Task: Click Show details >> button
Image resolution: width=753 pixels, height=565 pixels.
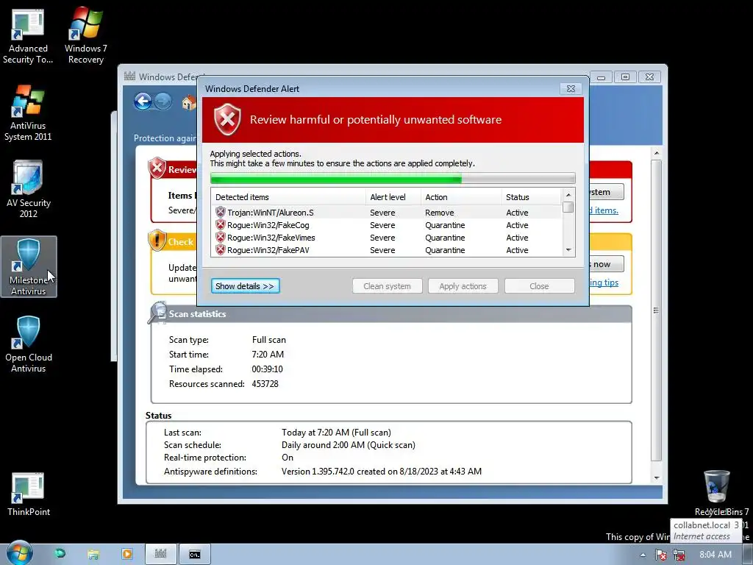Action: (x=245, y=286)
